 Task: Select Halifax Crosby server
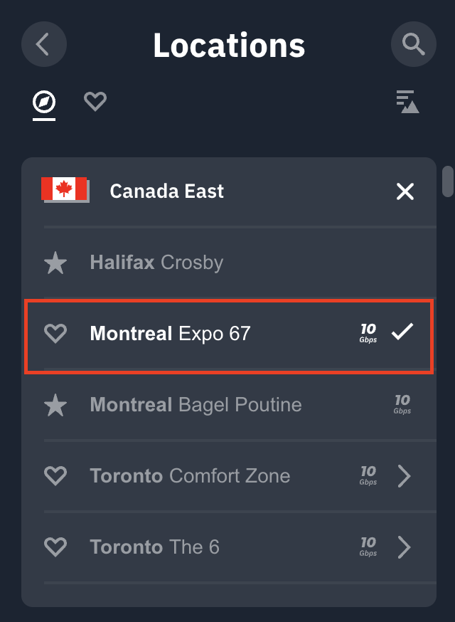[x=156, y=263]
